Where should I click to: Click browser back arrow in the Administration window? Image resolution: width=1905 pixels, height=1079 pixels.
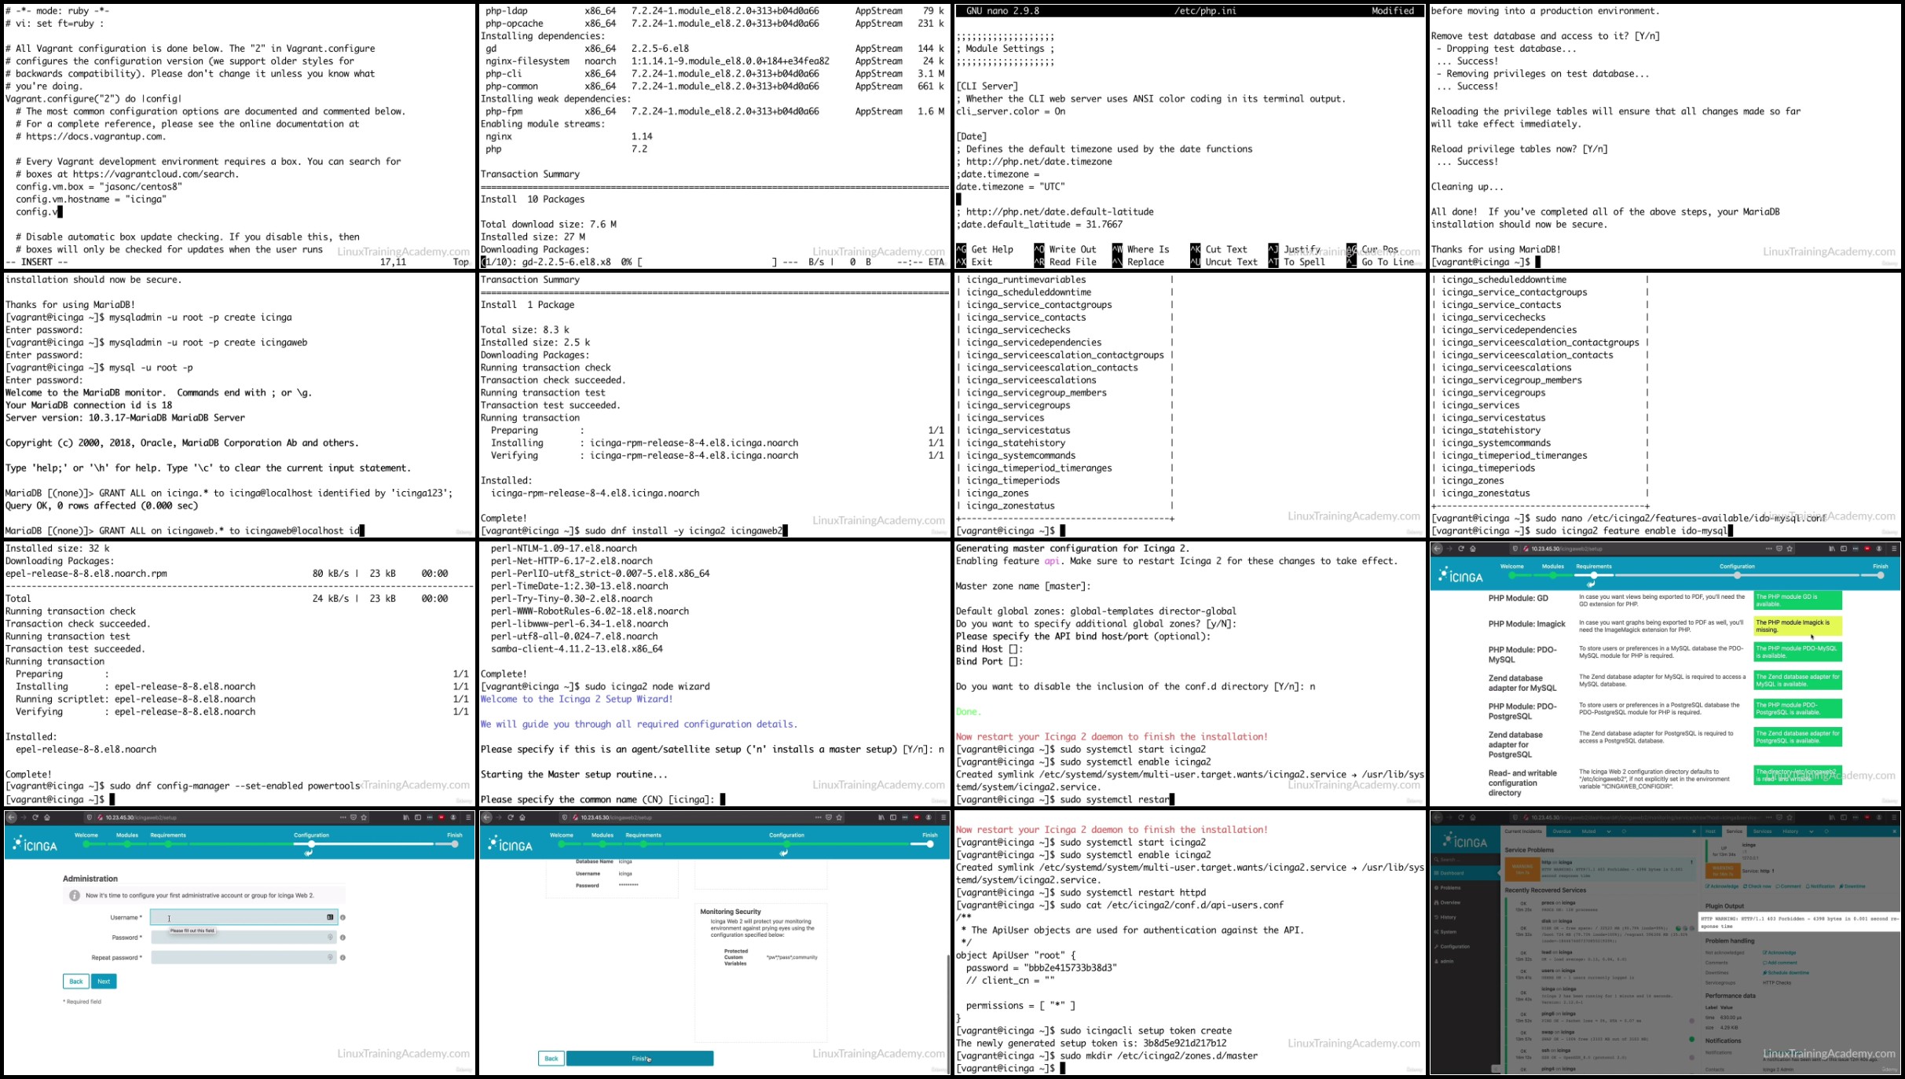coord(11,817)
